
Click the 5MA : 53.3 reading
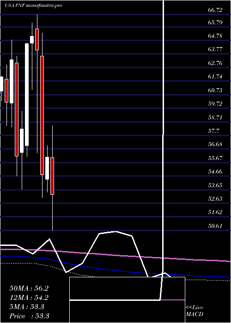pyautogui.click(x=27, y=307)
